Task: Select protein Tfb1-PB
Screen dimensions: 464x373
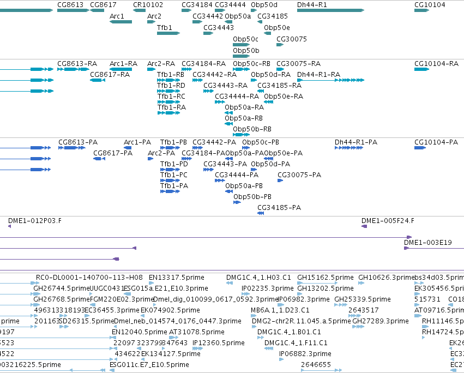Action: pyautogui.click(x=170, y=148)
